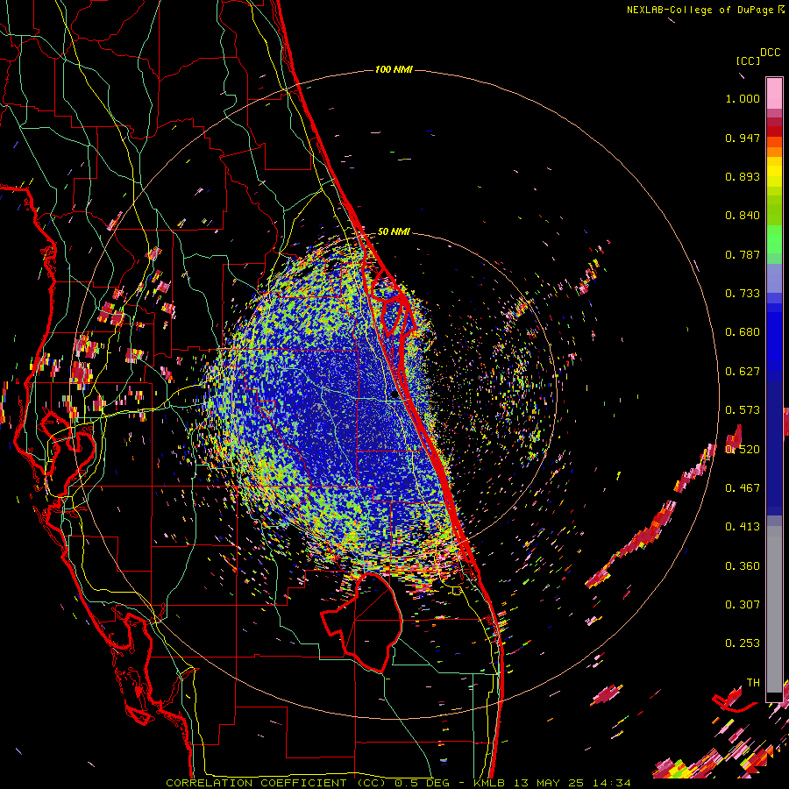Select the 0.680 value on the color scale

[x=743, y=332]
